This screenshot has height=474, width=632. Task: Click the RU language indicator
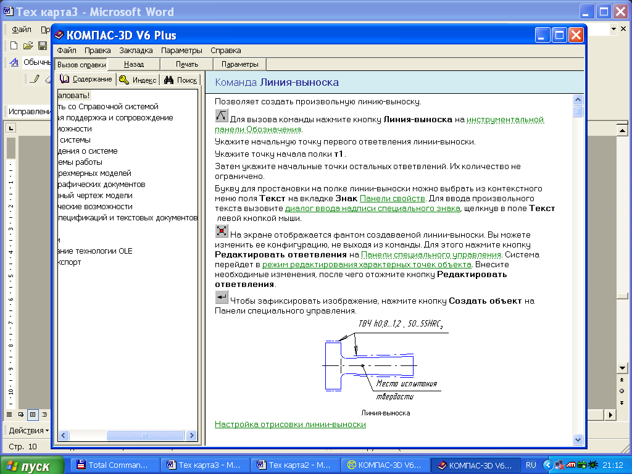click(531, 465)
